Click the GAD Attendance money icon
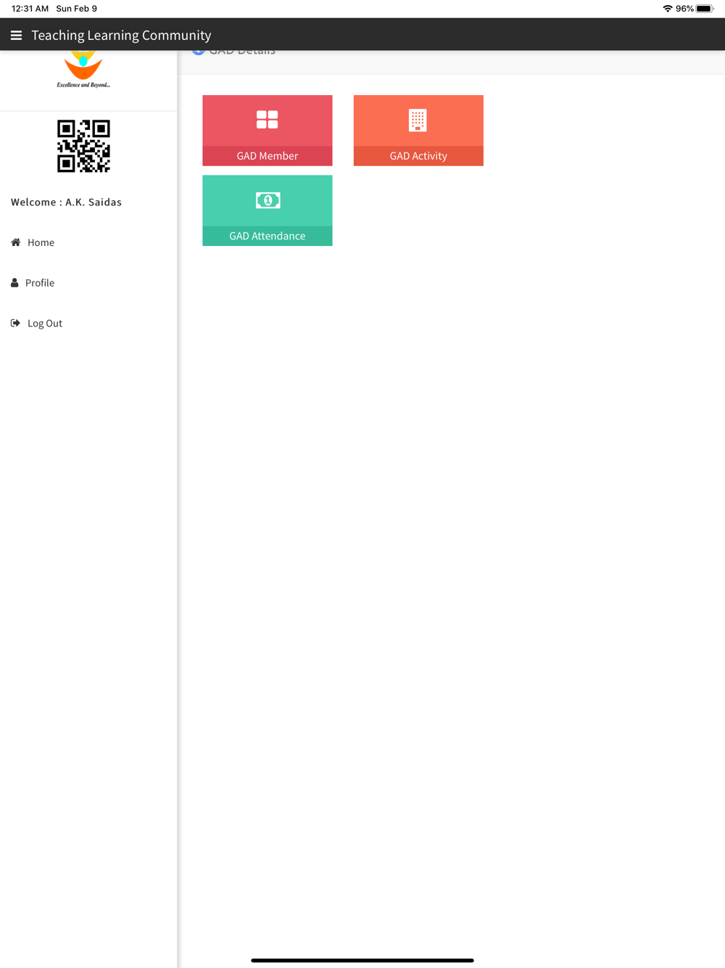Image resolution: width=725 pixels, height=968 pixels. click(x=268, y=200)
